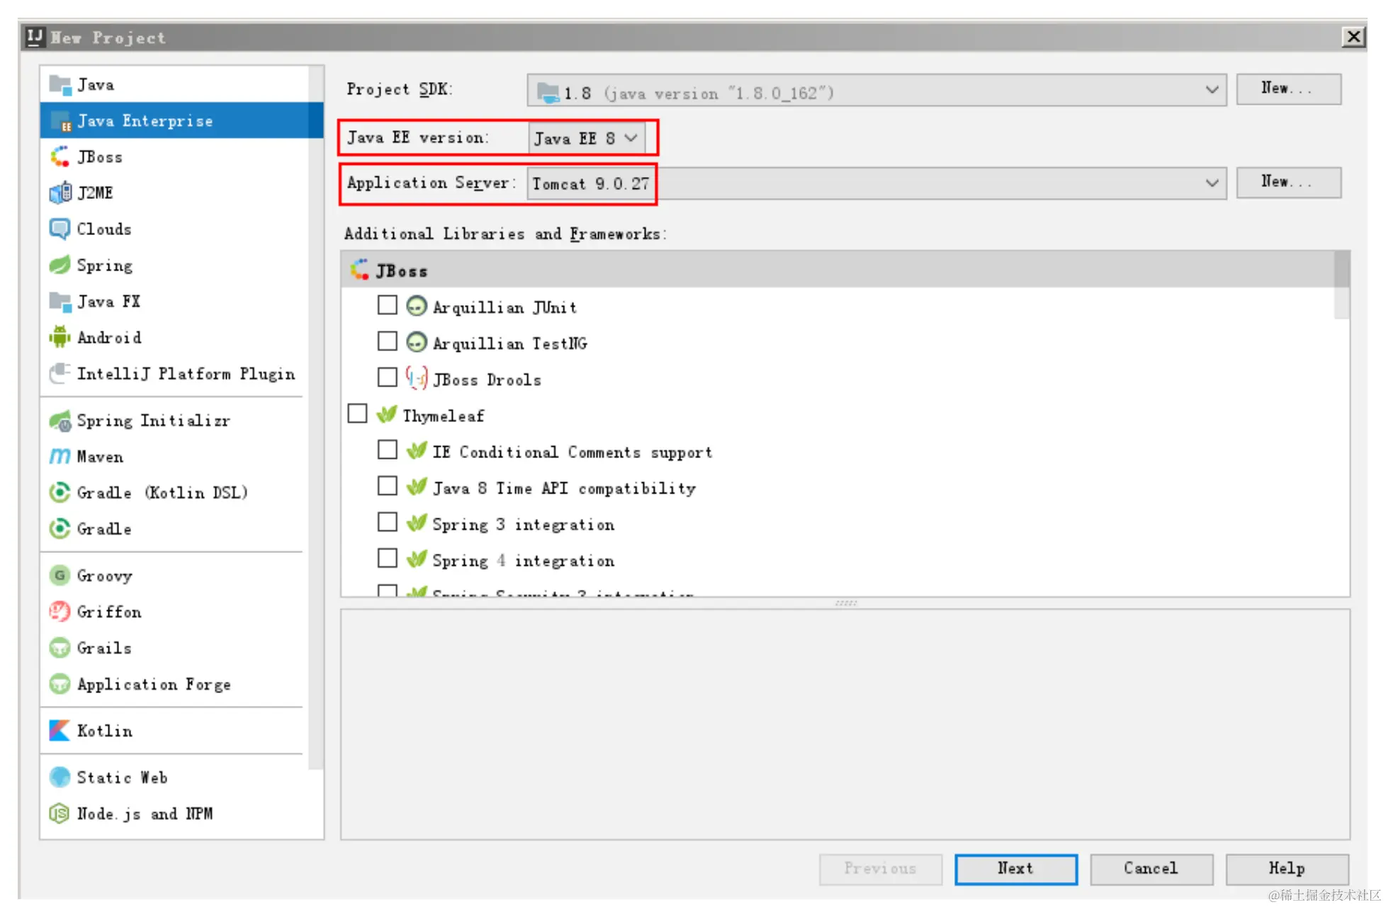
Task: Click the Android robot icon
Action: point(60,337)
